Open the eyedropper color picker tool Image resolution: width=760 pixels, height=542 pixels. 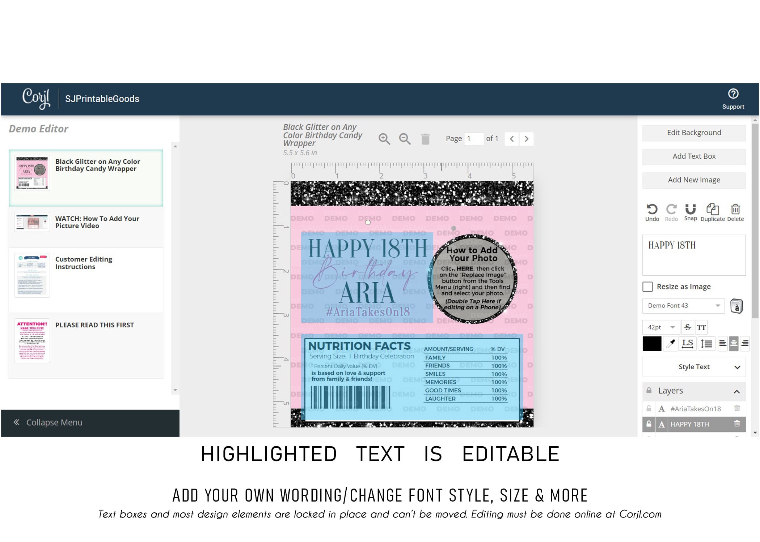671,343
